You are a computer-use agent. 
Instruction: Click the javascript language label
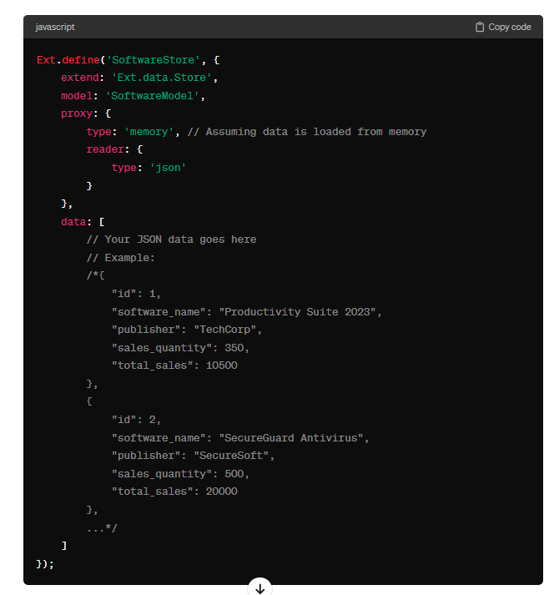(55, 27)
